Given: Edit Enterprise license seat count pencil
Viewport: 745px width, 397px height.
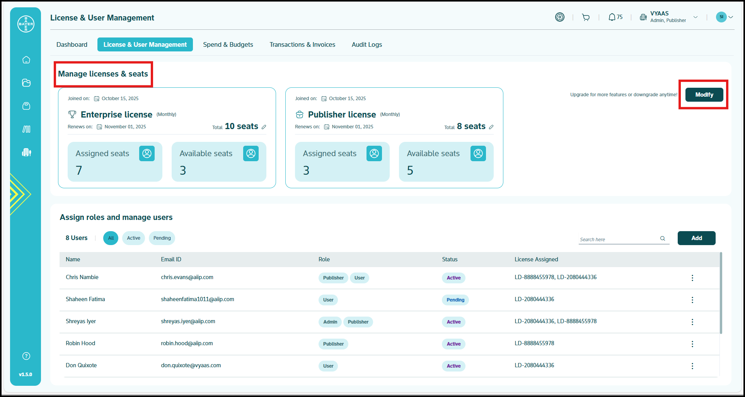Looking at the screenshot, I should (264, 127).
